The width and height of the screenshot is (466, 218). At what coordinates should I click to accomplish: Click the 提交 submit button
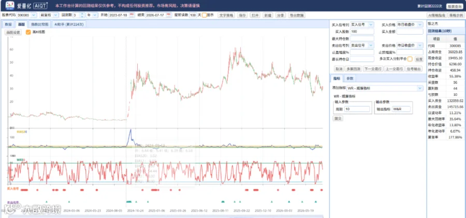click(x=338, y=119)
